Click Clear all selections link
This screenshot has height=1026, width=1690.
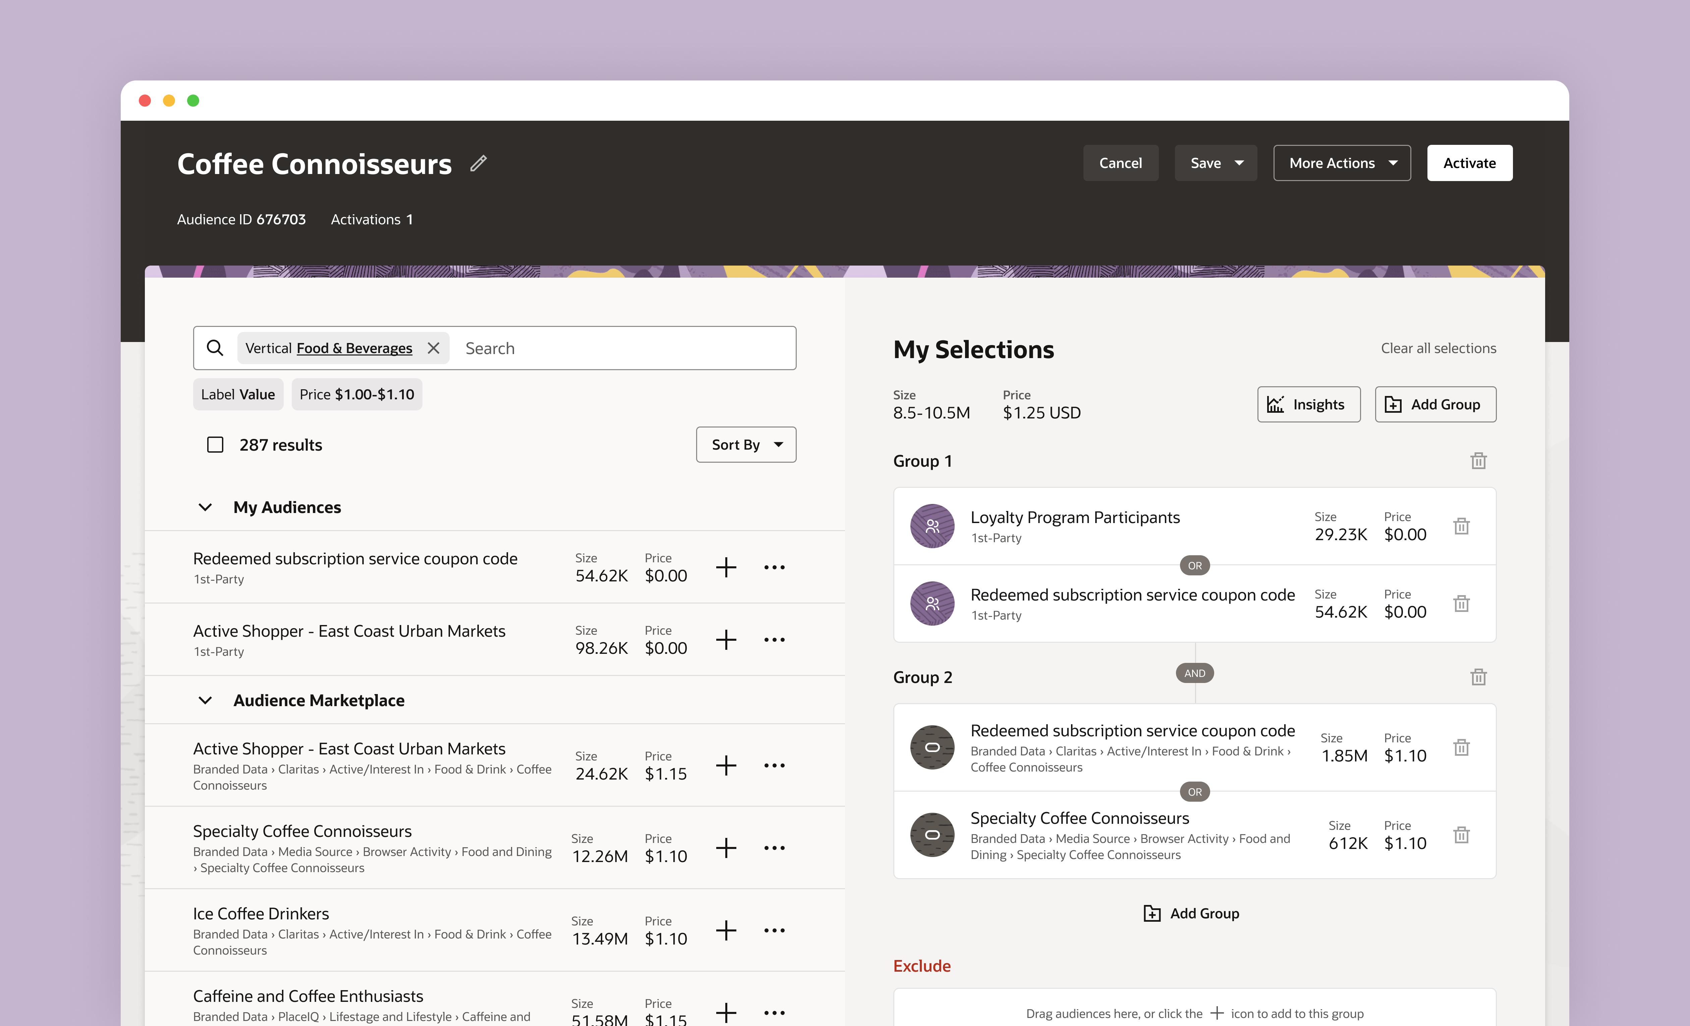(x=1438, y=348)
